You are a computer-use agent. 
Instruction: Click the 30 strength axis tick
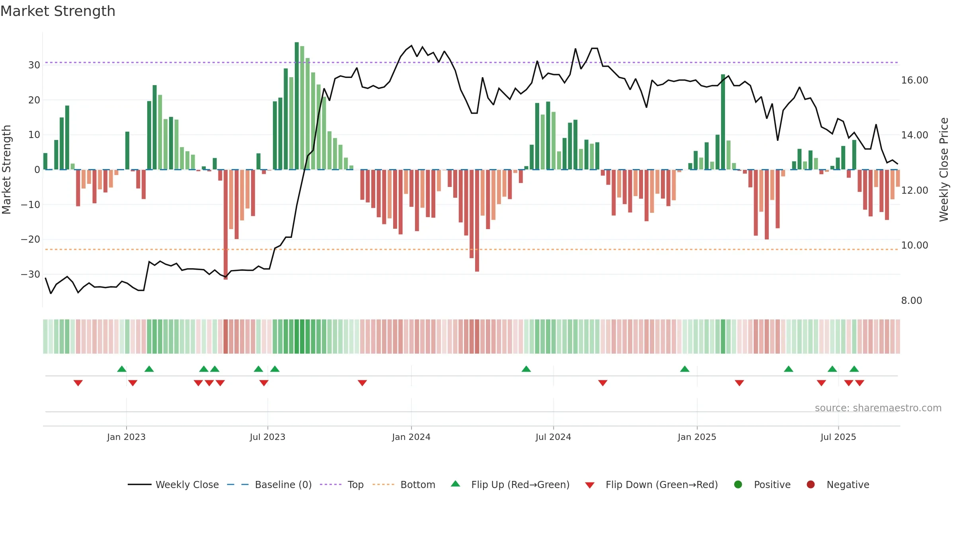click(x=34, y=65)
